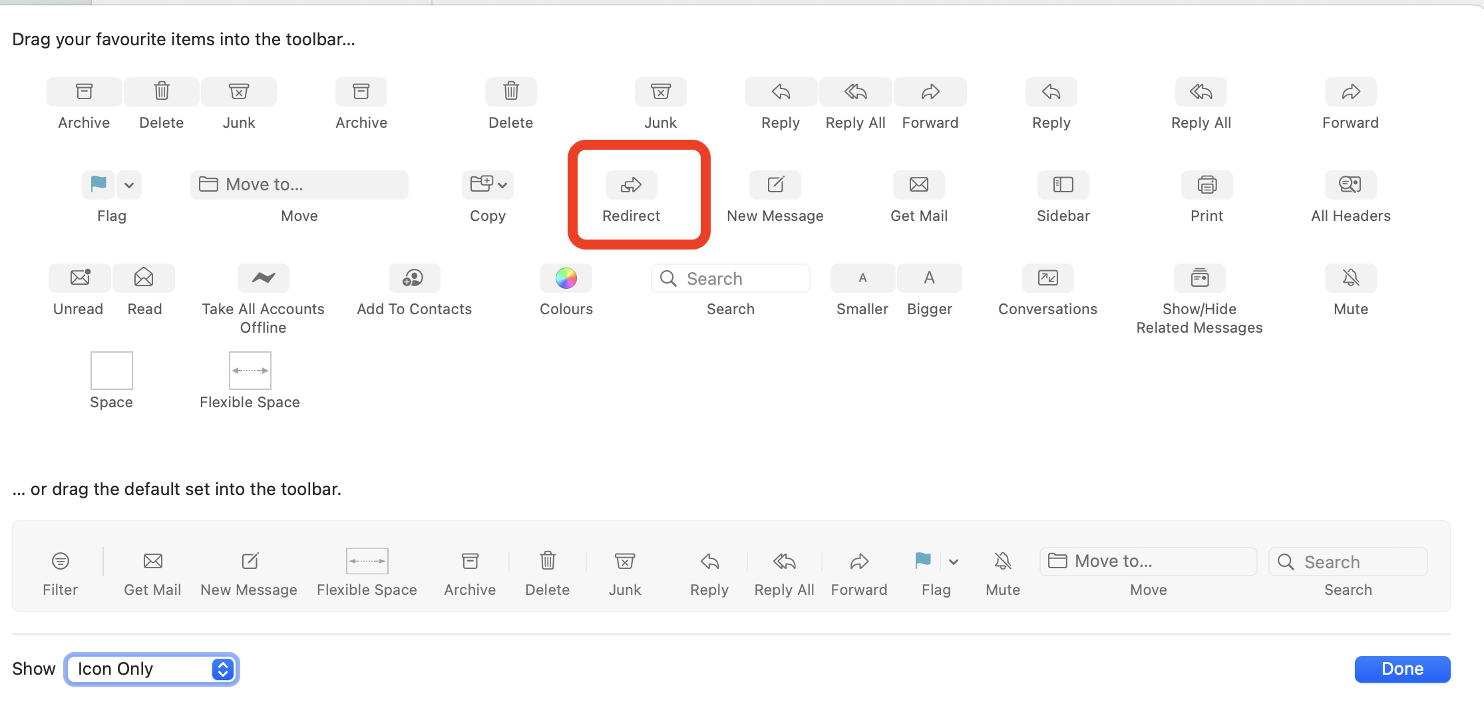
Task: Select the Space item box
Action: pyautogui.click(x=112, y=371)
